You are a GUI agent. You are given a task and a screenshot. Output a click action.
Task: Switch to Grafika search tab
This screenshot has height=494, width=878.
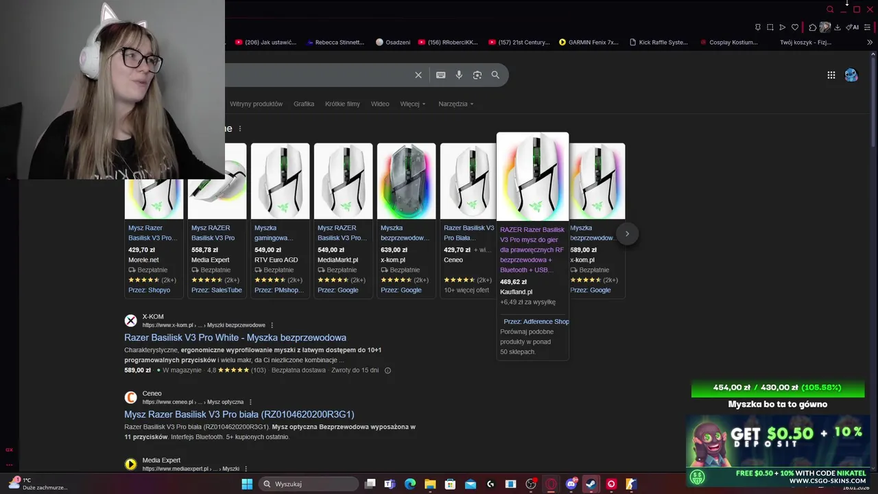(x=304, y=104)
